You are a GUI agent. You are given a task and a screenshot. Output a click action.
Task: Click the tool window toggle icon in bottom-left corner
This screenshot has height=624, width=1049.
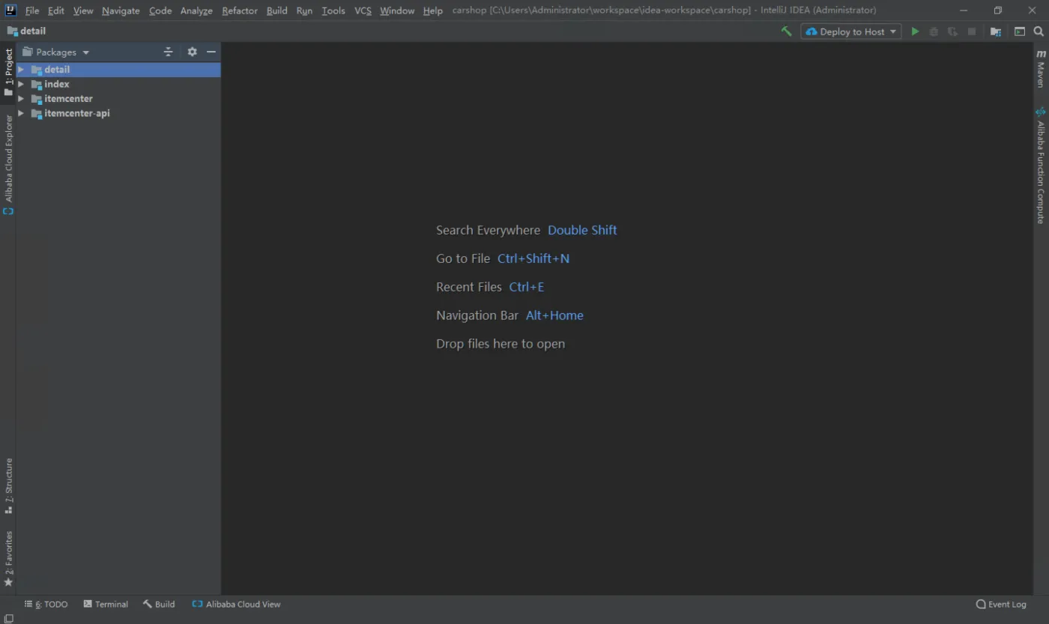coord(8,619)
